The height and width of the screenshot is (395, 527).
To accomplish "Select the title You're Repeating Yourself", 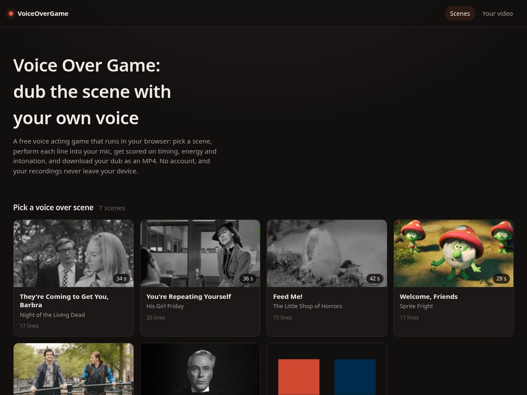I will pyautogui.click(x=188, y=297).
